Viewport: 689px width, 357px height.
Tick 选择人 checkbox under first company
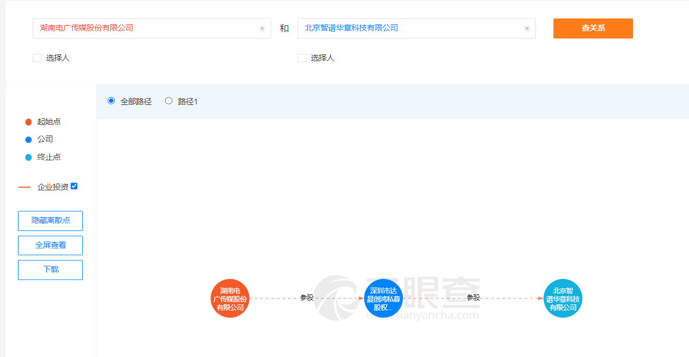(37, 58)
